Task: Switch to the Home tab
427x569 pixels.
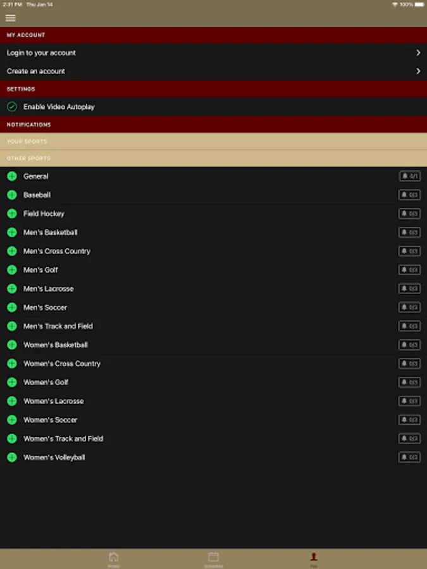Action: pos(114,560)
